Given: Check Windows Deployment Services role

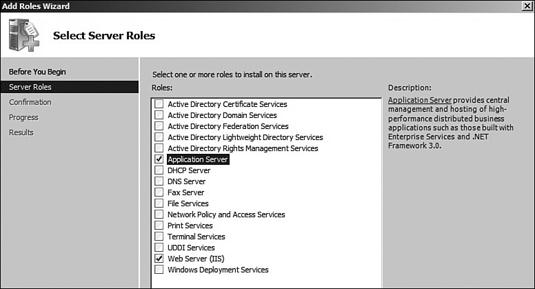Looking at the screenshot, I should click(159, 269).
